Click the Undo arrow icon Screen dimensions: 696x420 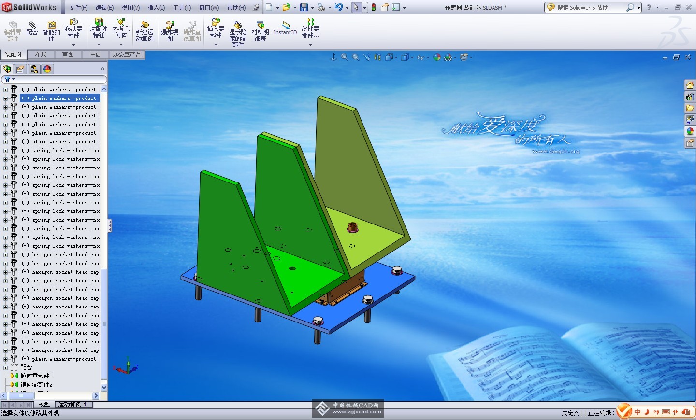338,7
